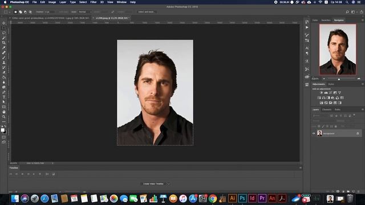Select the Crop tool
The image size is (365, 205).
click(x=4, y=43)
